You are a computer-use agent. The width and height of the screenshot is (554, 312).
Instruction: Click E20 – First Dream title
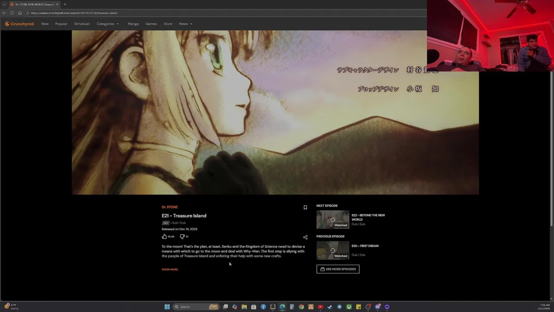point(365,246)
